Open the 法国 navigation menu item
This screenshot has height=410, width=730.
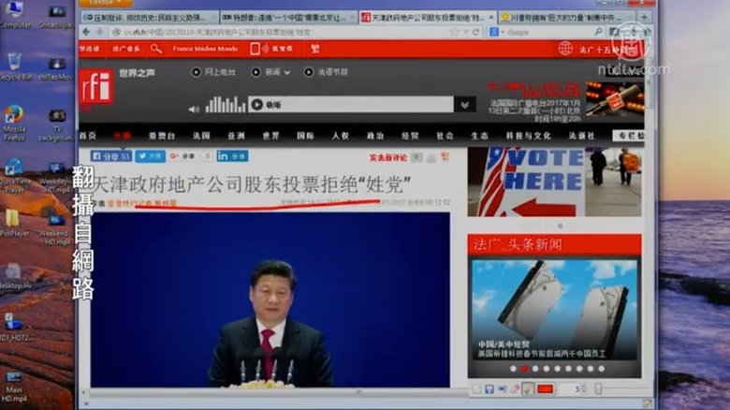coord(200,135)
